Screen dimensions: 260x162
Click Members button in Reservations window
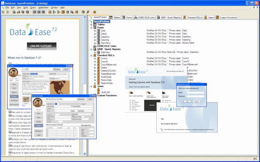39,131
